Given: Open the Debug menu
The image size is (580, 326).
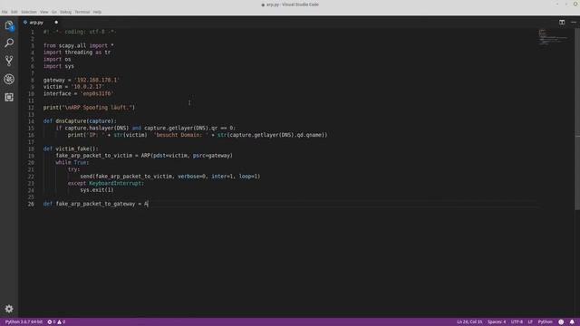Looking at the screenshot, I should click(x=65, y=12).
